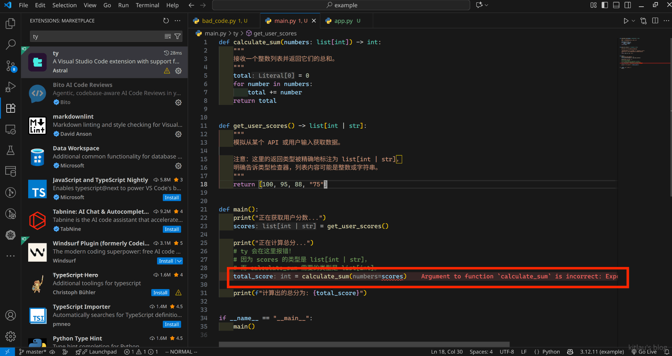Expand the Windsurf Install dropdown arrow
Image resolution: width=672 pixels, height=356 pixels.
(179, 261)
